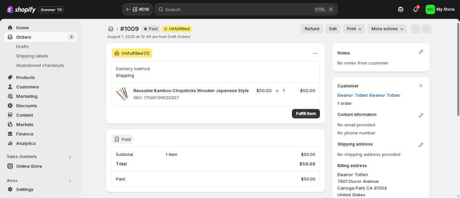Click the Fulfill item button
This screenshot has width=460, height=198.
click(306, 114)
